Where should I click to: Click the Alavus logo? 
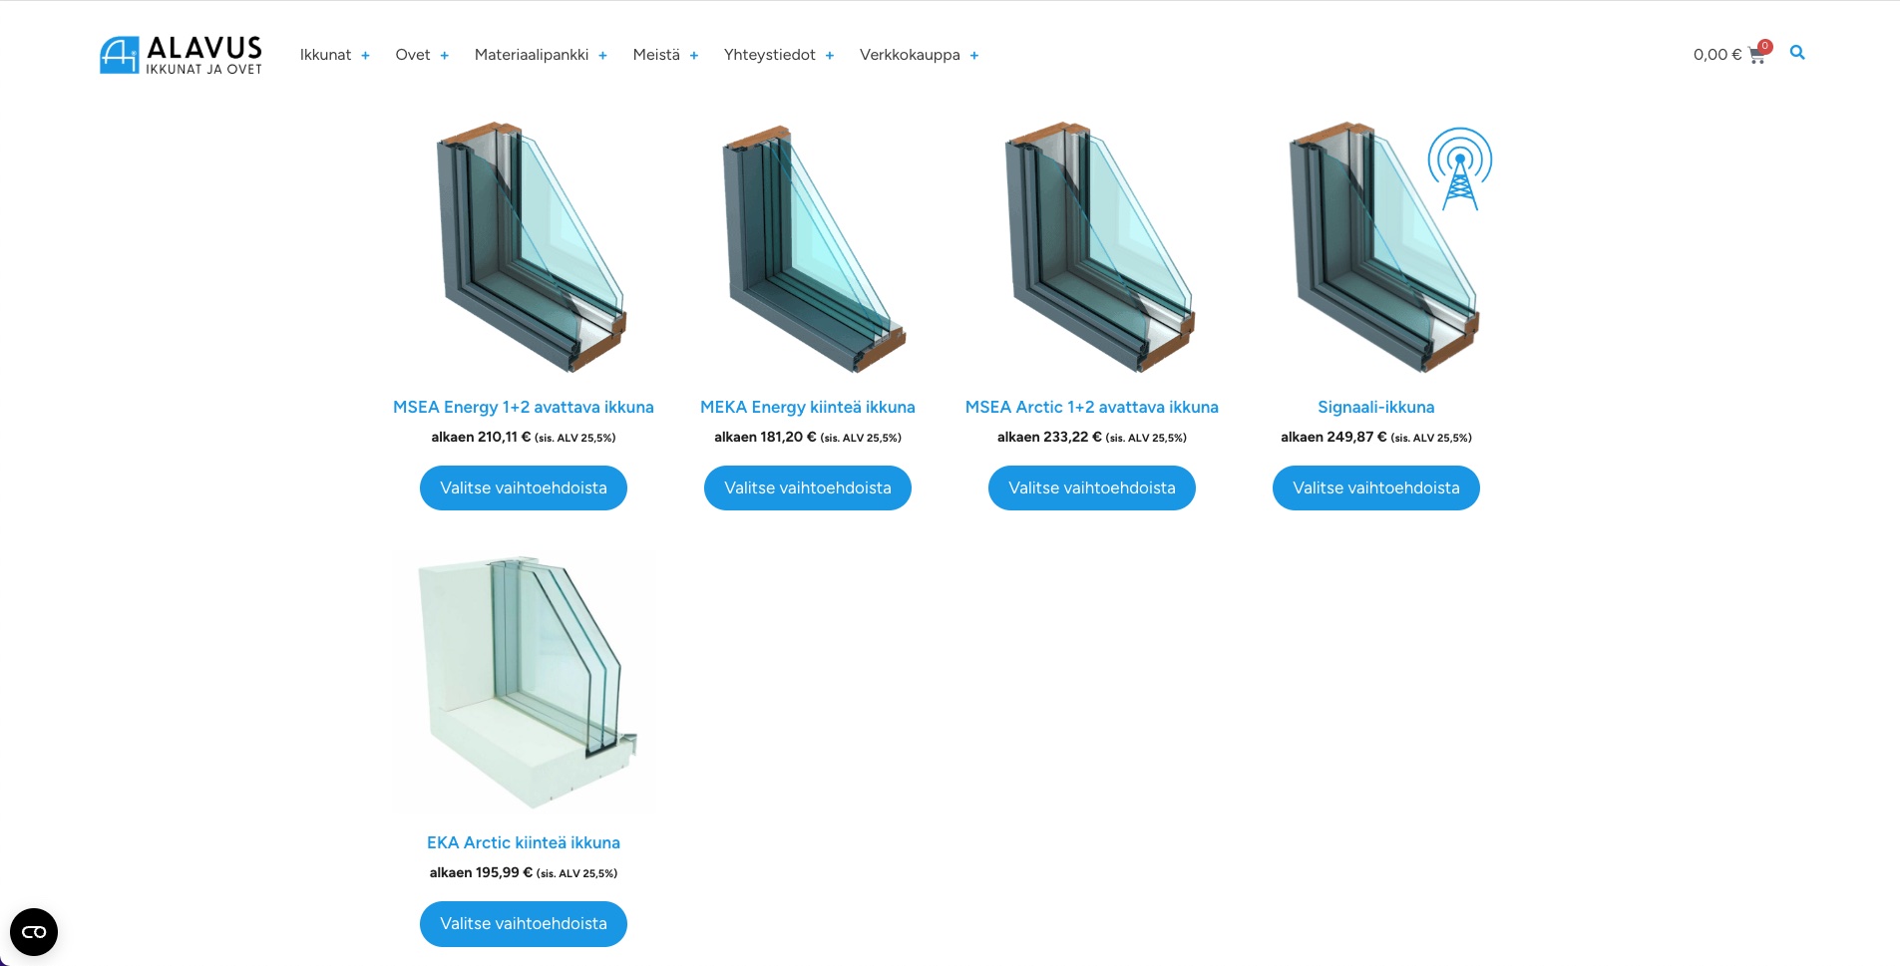click(x=181, y=55)
